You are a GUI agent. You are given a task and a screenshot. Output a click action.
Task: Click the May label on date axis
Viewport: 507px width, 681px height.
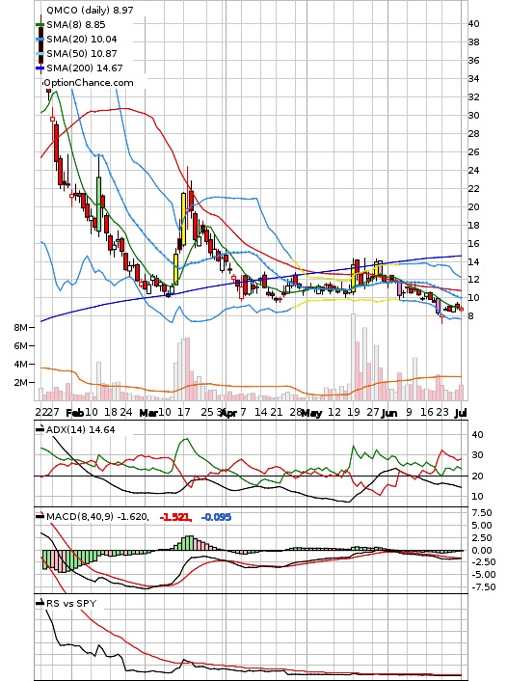click(312, 413)
